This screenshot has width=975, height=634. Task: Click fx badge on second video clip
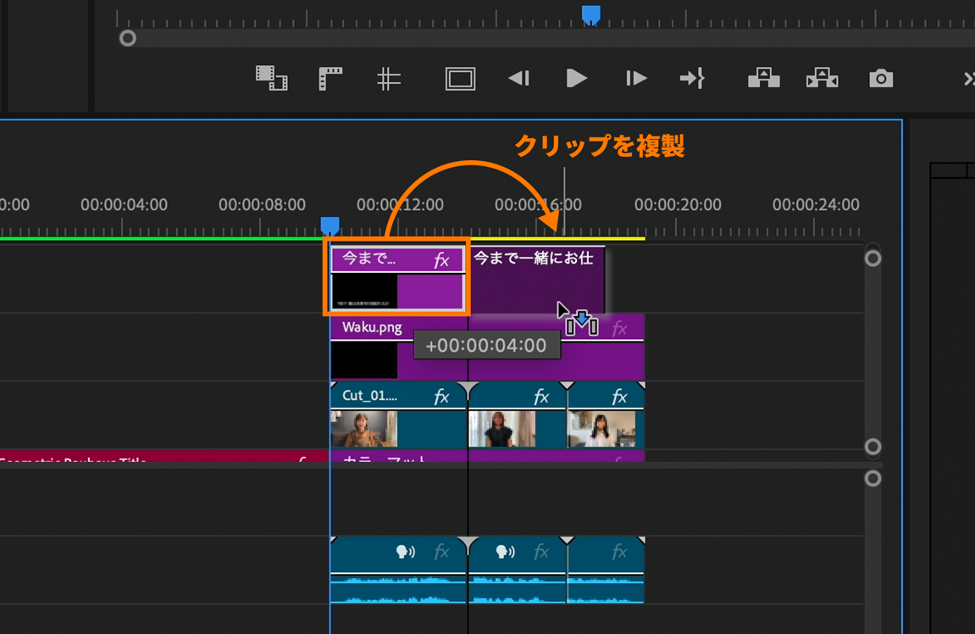pos(541,397)
